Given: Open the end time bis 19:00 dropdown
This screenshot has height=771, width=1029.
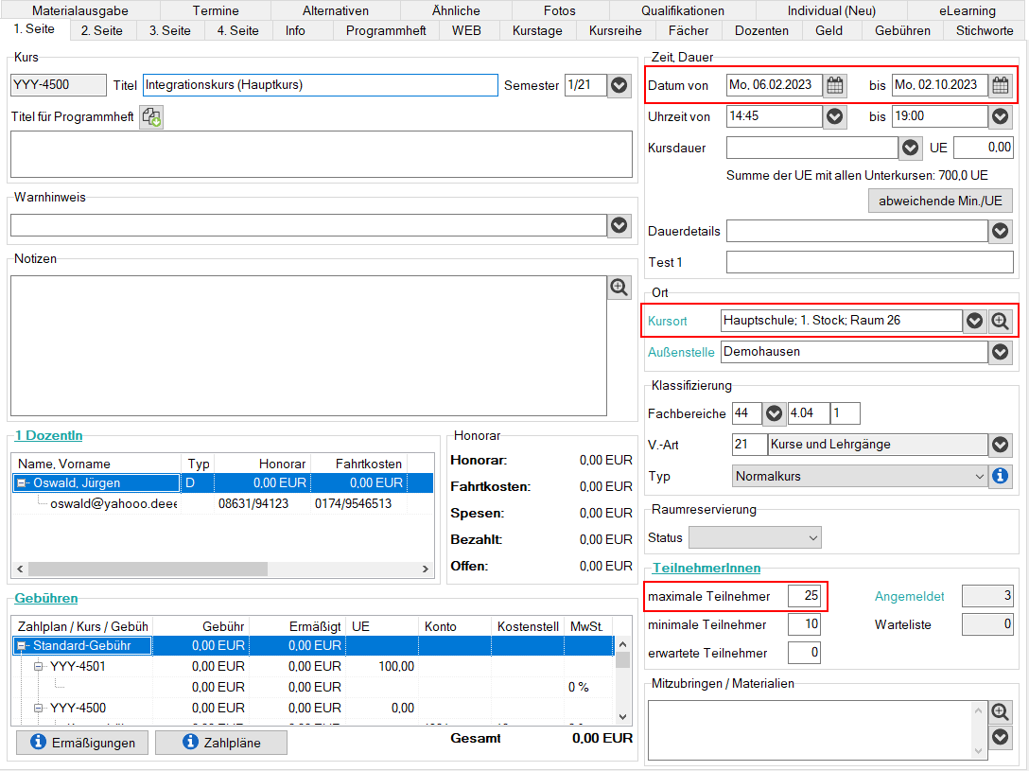Looking at the screenshot, I should click(x=1000, y=116).
